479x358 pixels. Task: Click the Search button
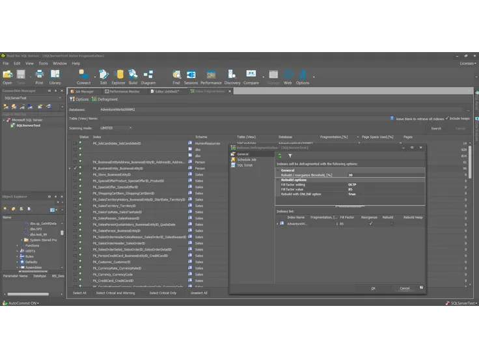click(x=436, y=128)
